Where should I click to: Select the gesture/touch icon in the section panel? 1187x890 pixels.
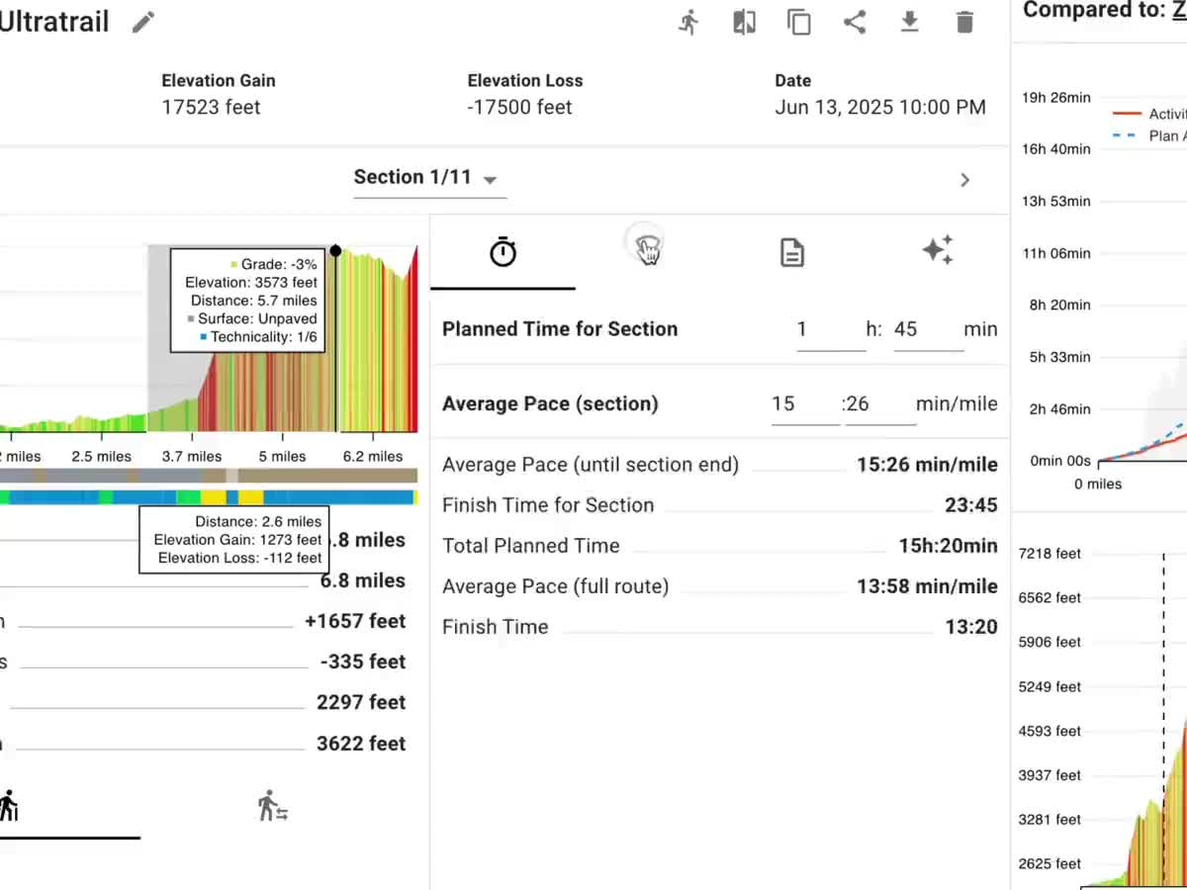[x=646, y=245]
